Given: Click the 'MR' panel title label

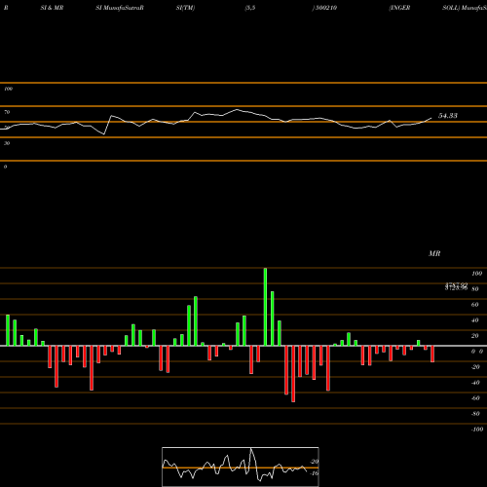Looking at the screenshot, I should pyautogui.click(x=434, y=253).
